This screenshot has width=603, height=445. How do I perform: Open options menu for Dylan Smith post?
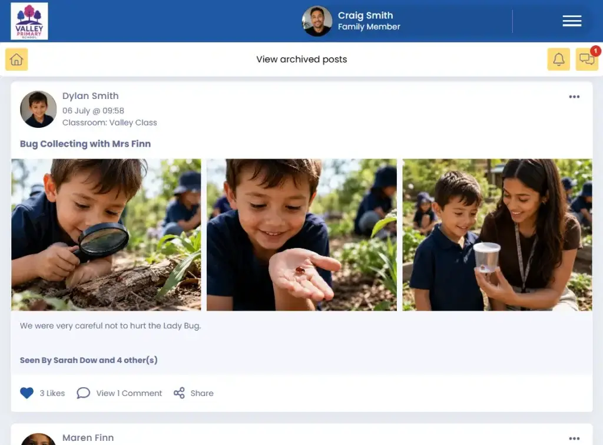pyautogui.click(x=574, y=97)
